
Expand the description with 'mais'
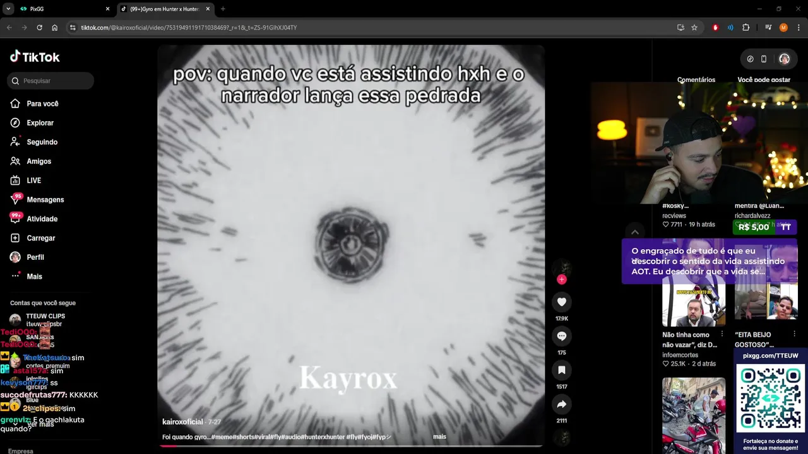click(439, 436)
